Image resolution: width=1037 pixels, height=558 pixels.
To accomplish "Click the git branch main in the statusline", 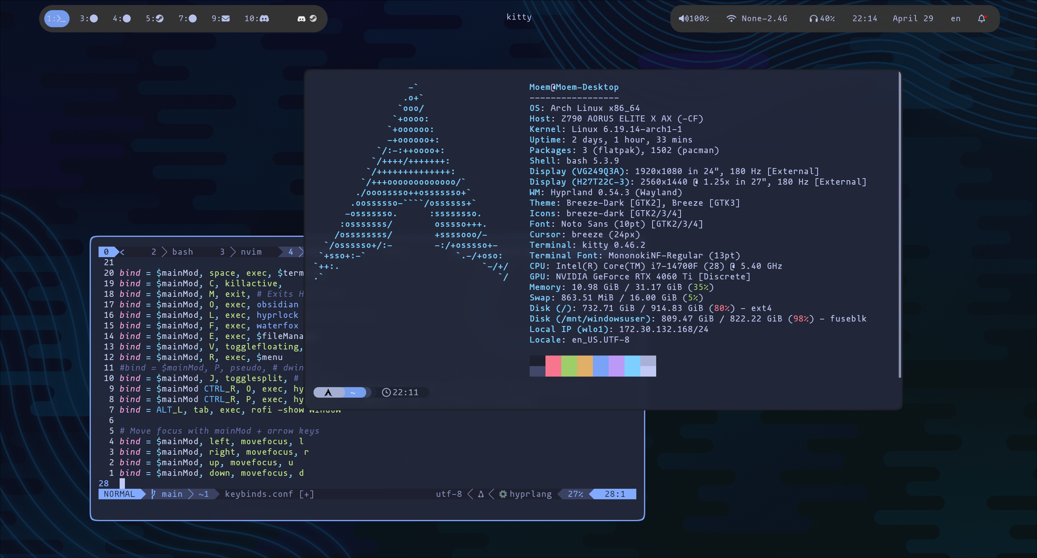I will [167, 494].
